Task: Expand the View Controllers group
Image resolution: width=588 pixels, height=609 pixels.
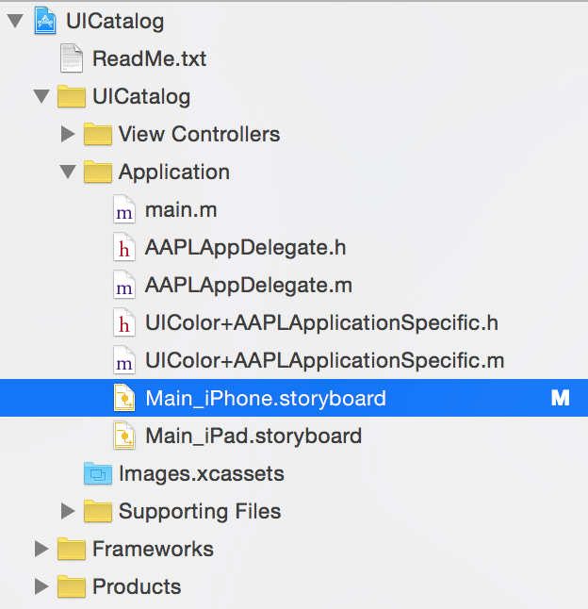Action: pos(67,134)
